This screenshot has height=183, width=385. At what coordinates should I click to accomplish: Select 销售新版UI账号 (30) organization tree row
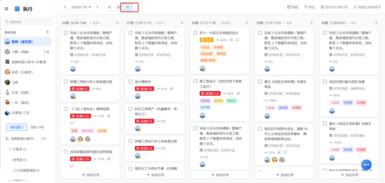click(x=27, y=139)
